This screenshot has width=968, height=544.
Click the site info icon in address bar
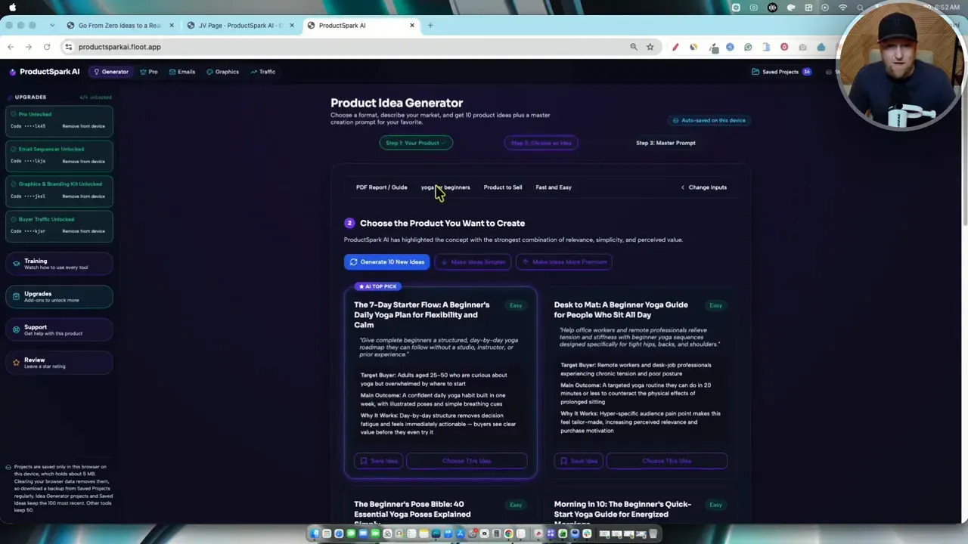pos(69,47)
